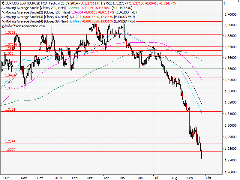Click line icon of Moving Average Simple [Close, 200]
240x180 pixels.
3,8
